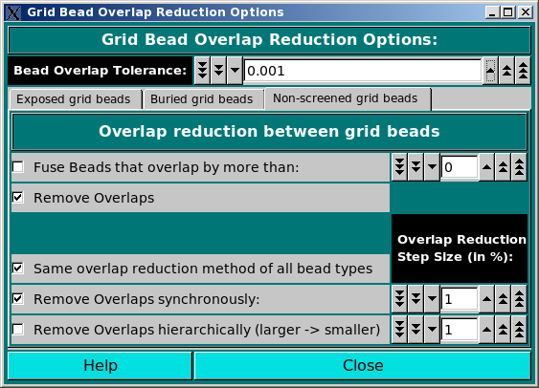Click triple-down arrow in Fuse Beads row
The width and height of the screenshot is (539, 388).
tap(399, 167)
